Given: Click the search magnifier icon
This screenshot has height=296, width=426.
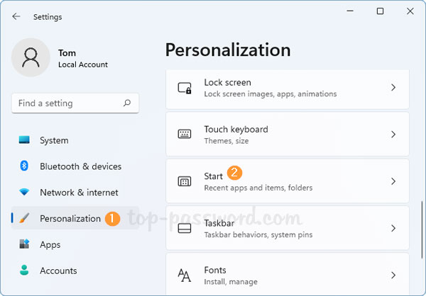Looking at the screenshot, I should 127,103.
